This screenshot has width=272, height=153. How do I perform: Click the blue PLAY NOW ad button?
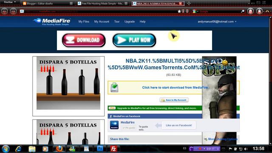134,40
